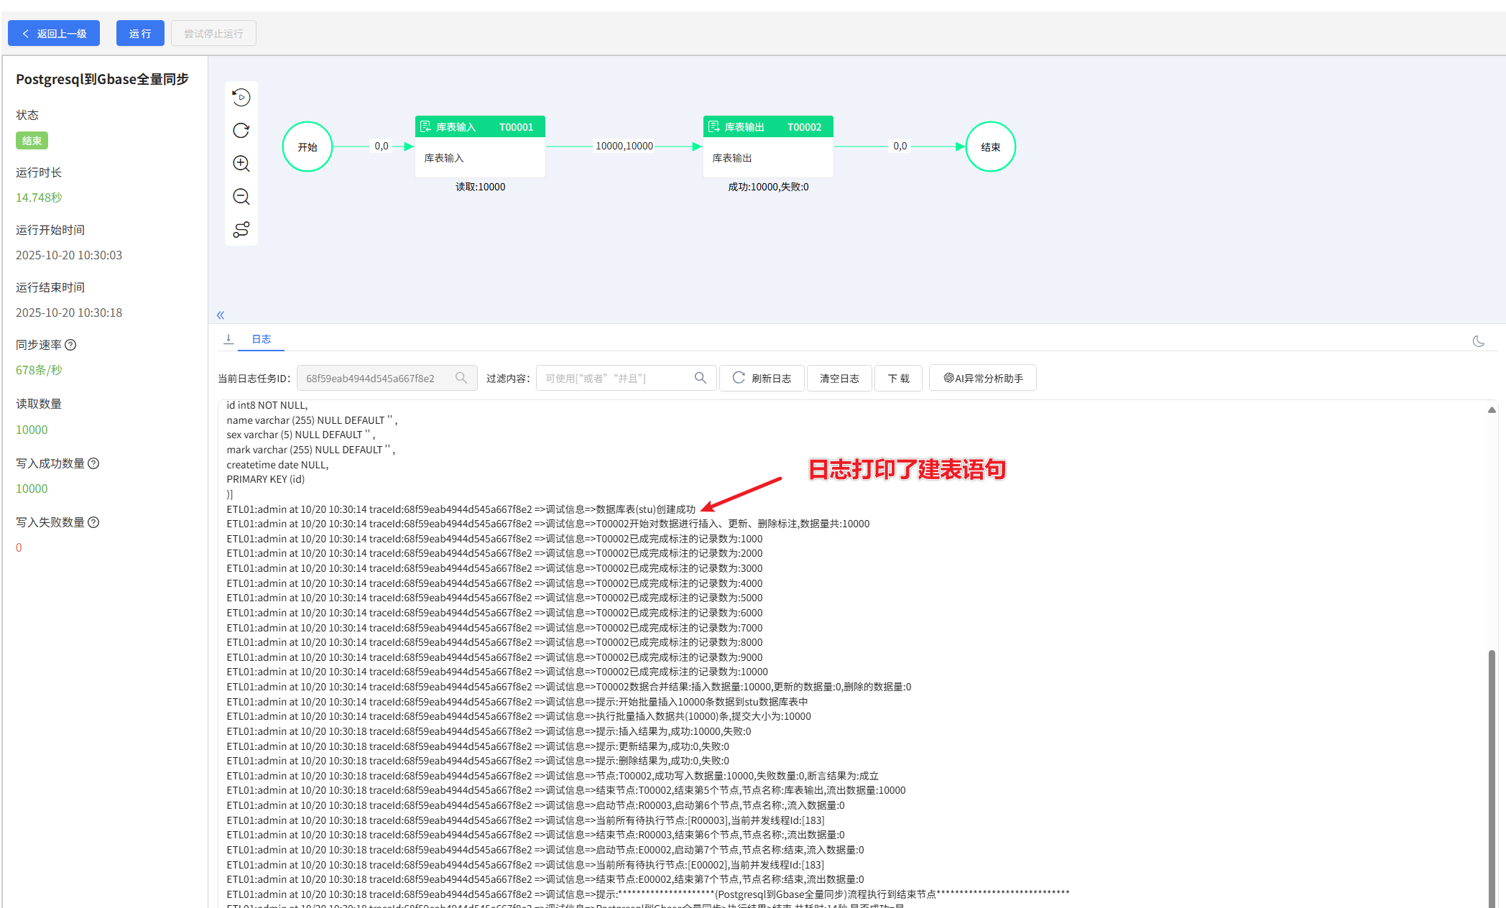This screenshot has width=1506, height=908.
Task: Open AI异常分析助手
Action: (983, 378)
